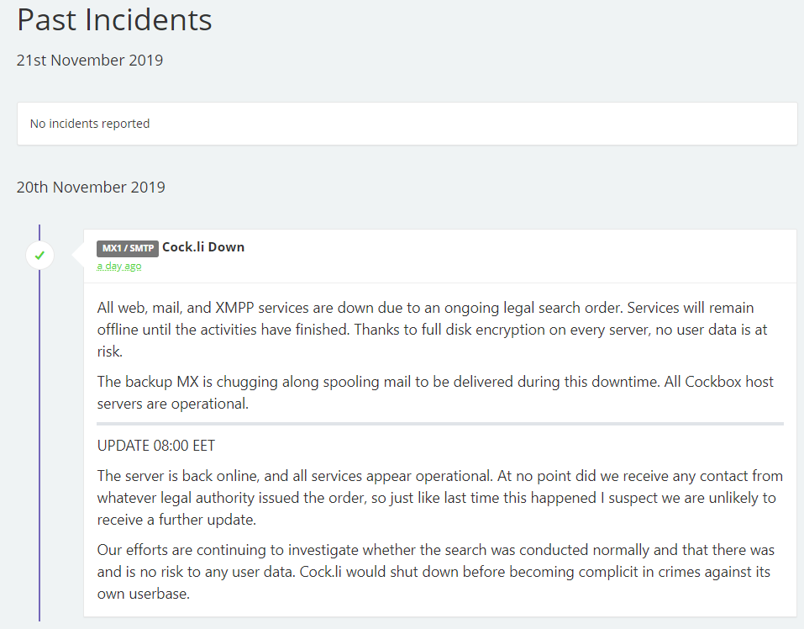Click the horizontal divider above the update
Viewport: 804px width, 629px height.
440,424
